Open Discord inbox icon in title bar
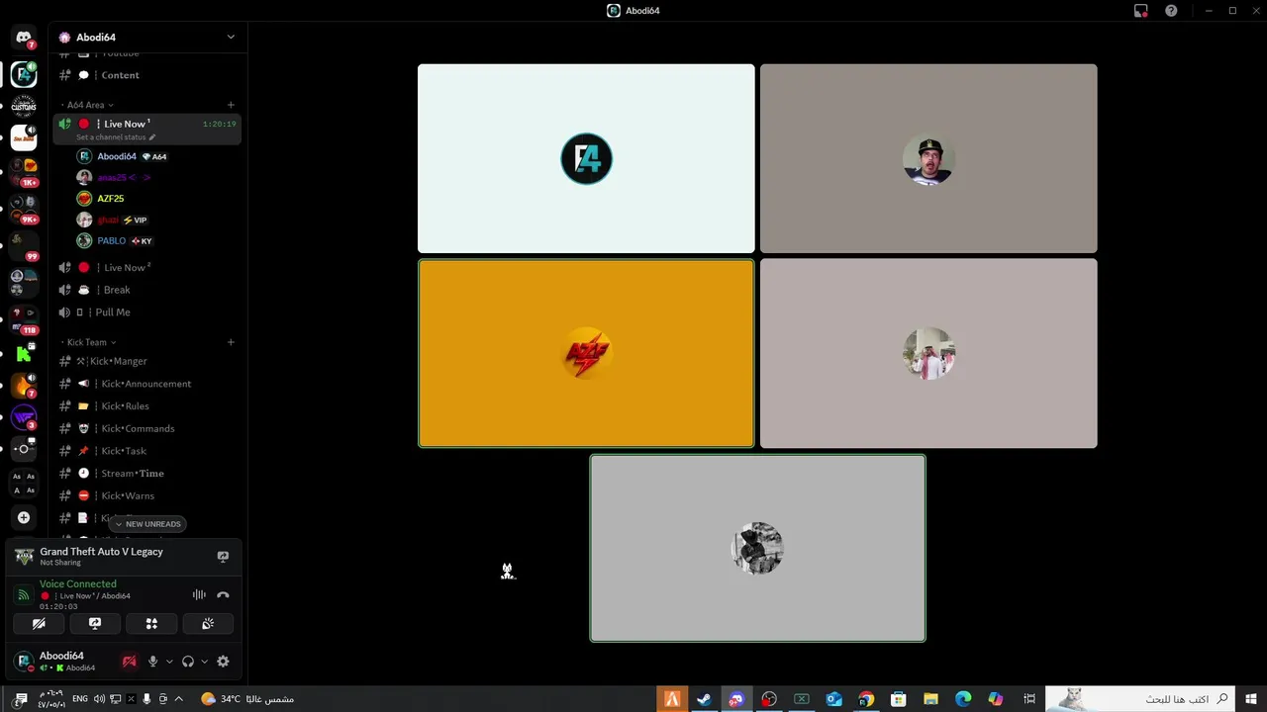1267x712 pixels. tap(1141, 11)
